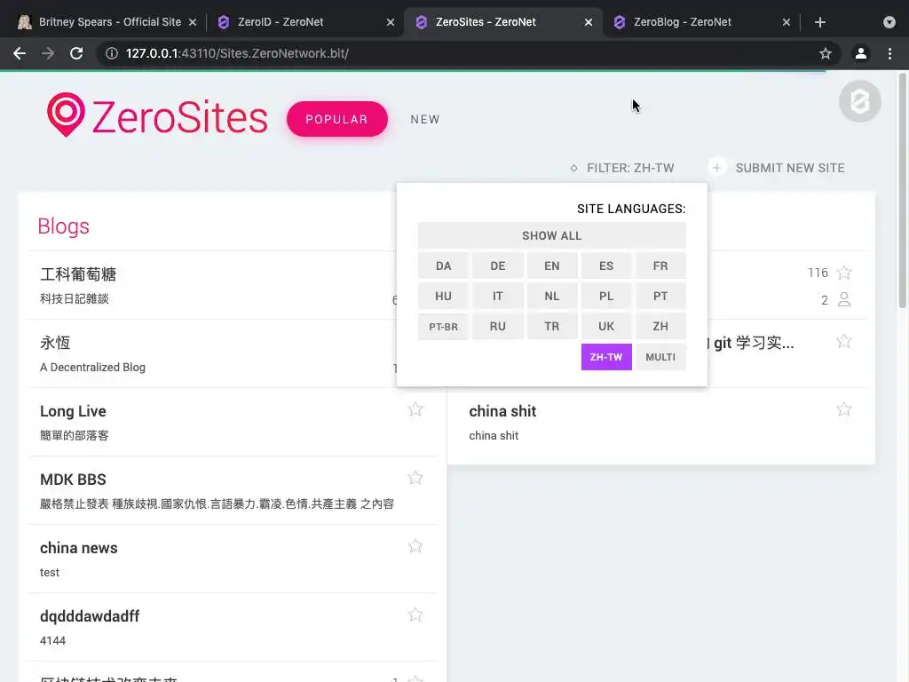Star the china news blog
Image resolution: width=909 pixels, height=682 pixels.
click(x=415, y=546)
